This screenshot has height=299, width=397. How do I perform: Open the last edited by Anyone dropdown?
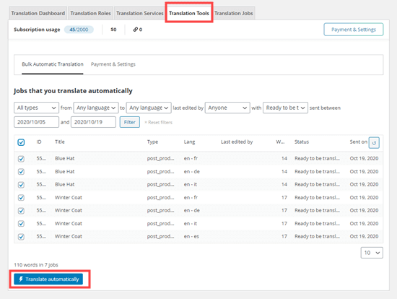(227, 108)
